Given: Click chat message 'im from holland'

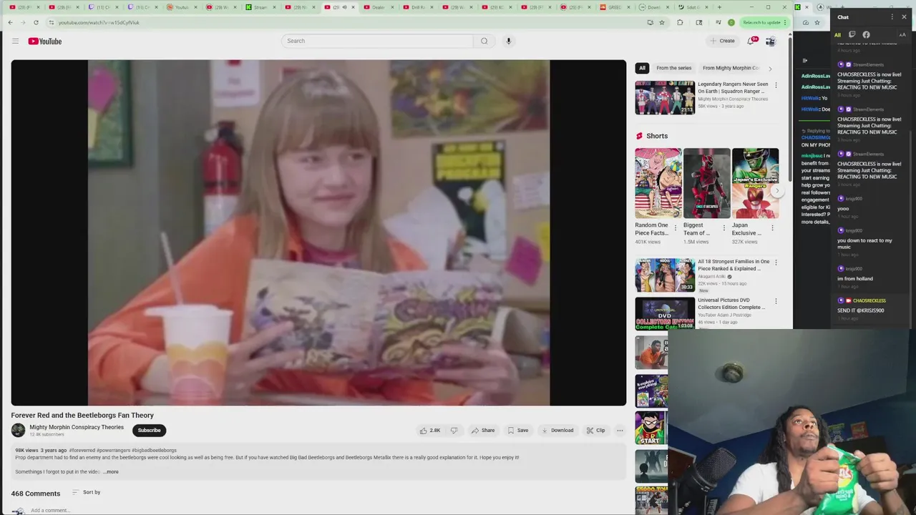Looking at the screenshot, I should tap(854, 279).
